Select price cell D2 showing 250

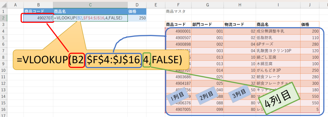pyautogui.click(x=137, y=18)
